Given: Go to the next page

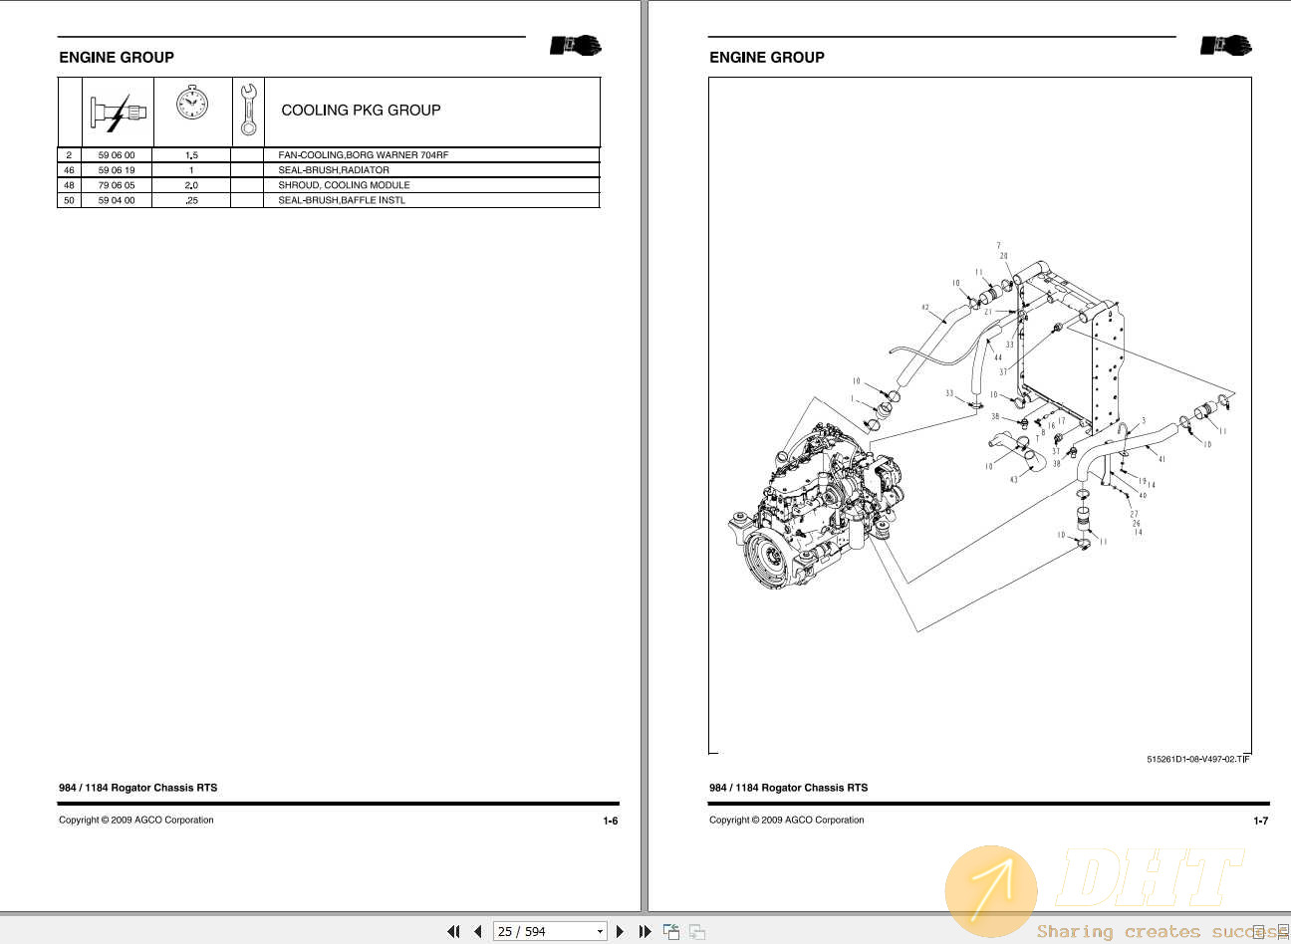Looking at the screenshot, I should tap(620, 932).
